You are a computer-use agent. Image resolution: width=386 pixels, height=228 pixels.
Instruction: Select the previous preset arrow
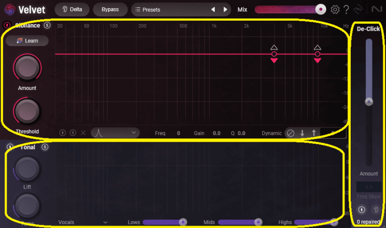click(x=213, y=10)
